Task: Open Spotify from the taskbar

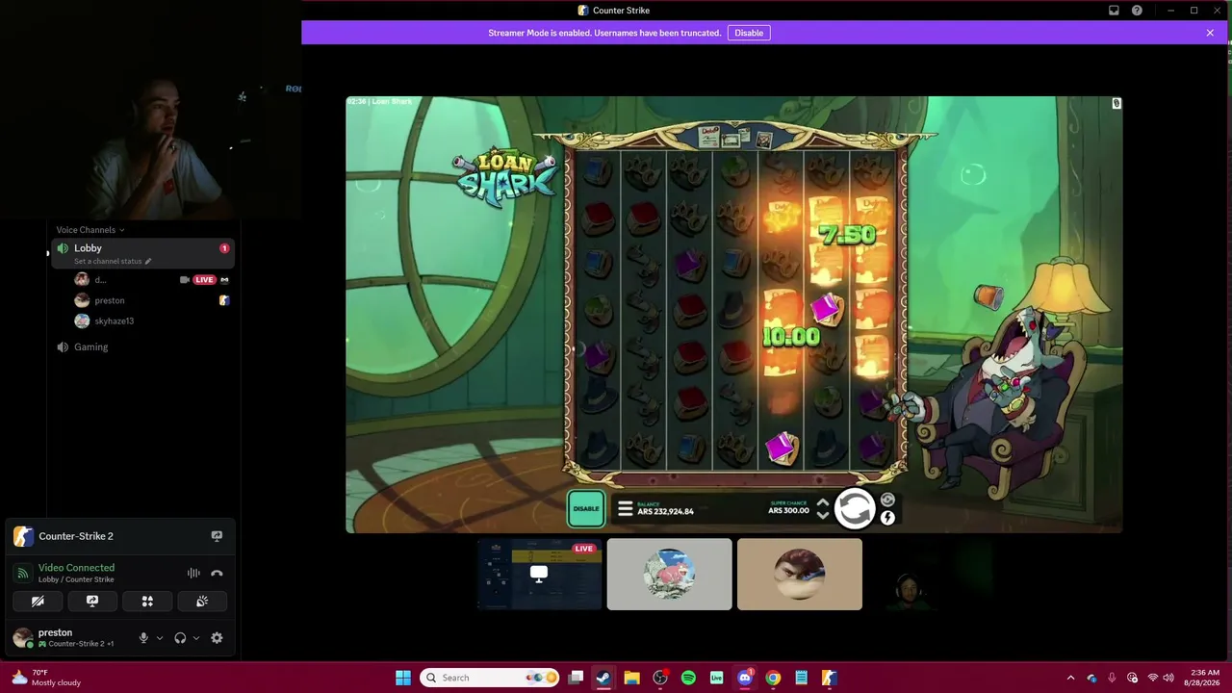Action: tap(688, 678)
